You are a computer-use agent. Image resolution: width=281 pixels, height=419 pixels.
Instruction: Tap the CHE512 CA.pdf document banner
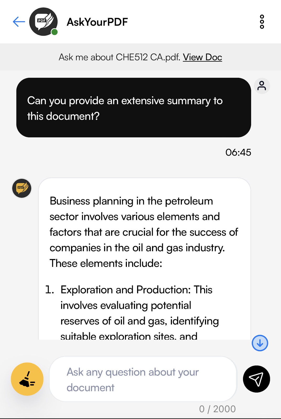tap(140, 57)
